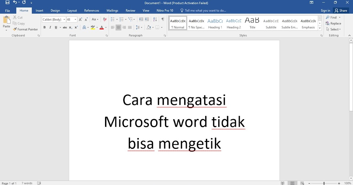This screenshot has height=185, width=353.
Task: Open the Paragraph dialog launcher
Action: (x=165, y=36)
